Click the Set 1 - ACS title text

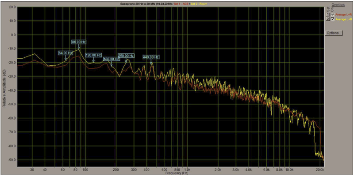coord(181,4)
